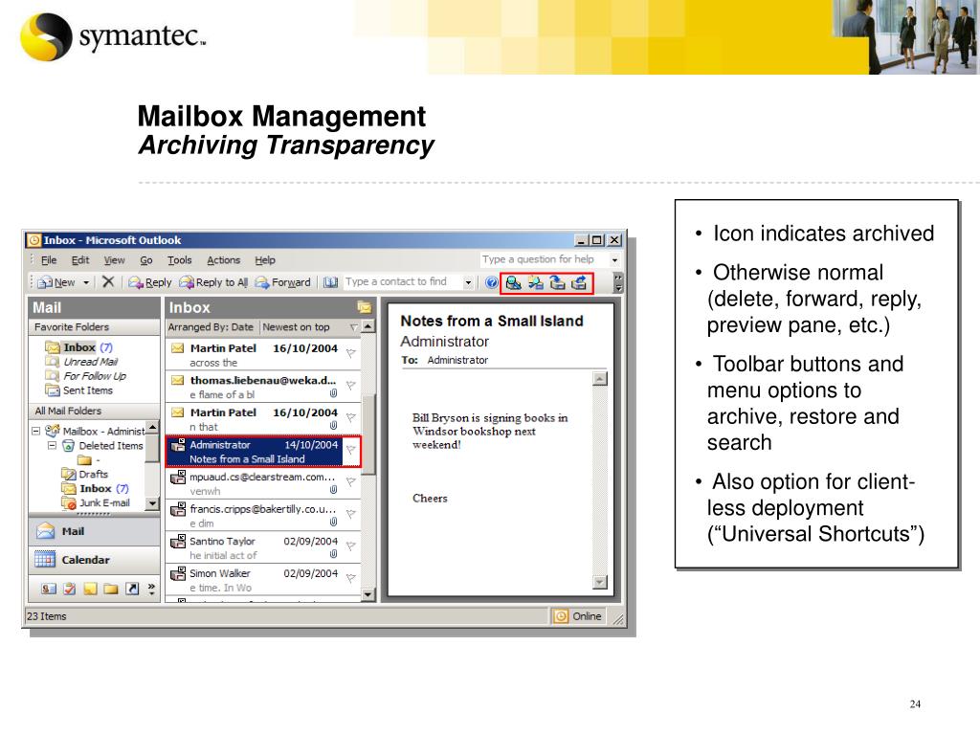Click Deleted Items recycle bin icon

point(68,446)
